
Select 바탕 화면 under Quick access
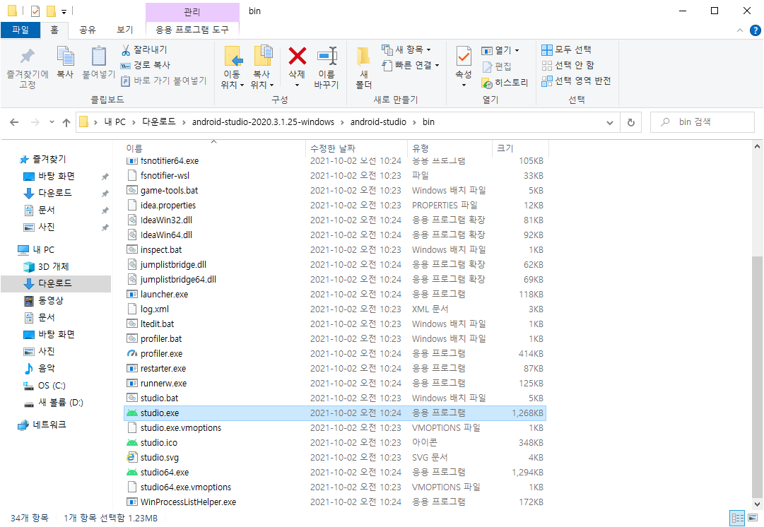(56, 177)
